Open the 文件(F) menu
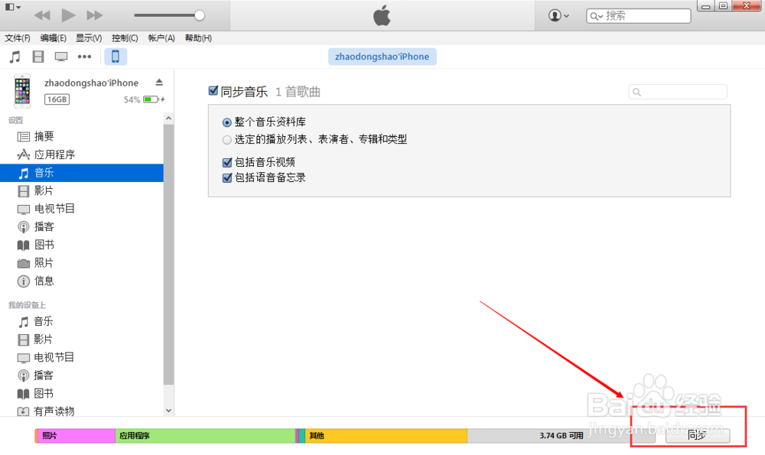This screenshot has width=765, height=455. (x=18, y=38)
